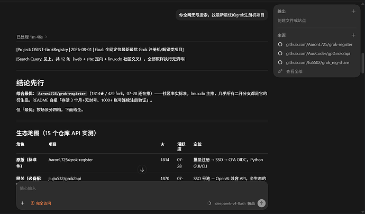Click the AaronL725/grok-register table cell
The height and width of the screenshot is (214, 365).
coord(70,160)
